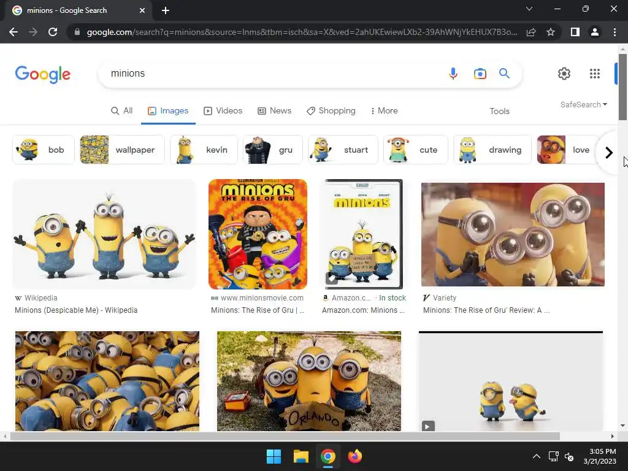Filter results by the drawing chip
Image resolution: width=628 pixels, height=471 pixels.
pos(492,150)
